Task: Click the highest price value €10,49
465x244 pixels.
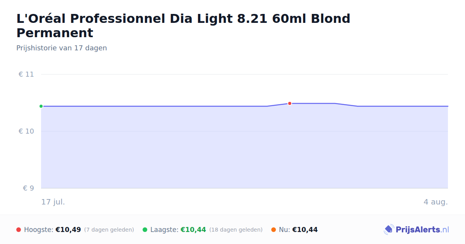Action: 68,230
